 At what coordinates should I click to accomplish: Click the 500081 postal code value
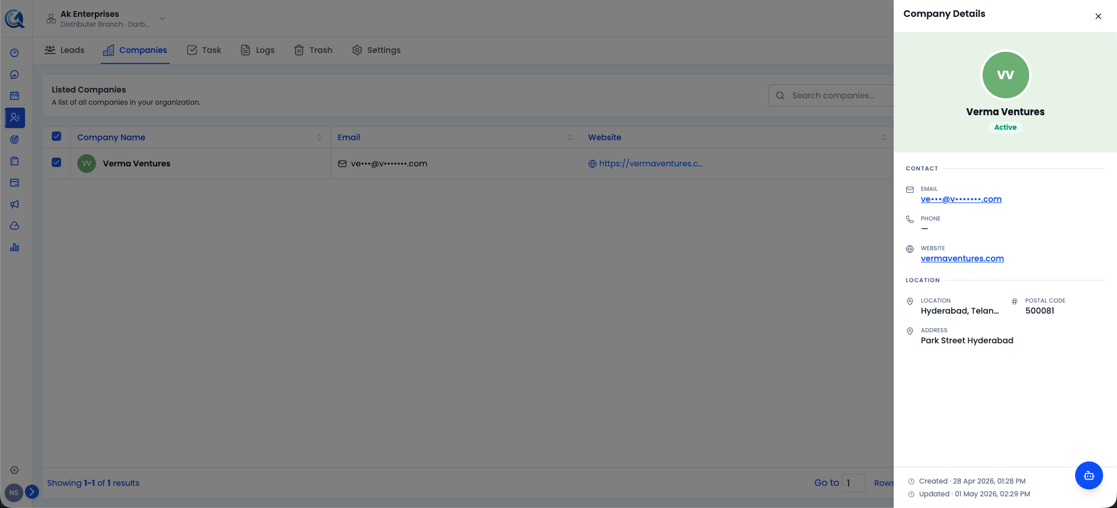pos(1040,311)
